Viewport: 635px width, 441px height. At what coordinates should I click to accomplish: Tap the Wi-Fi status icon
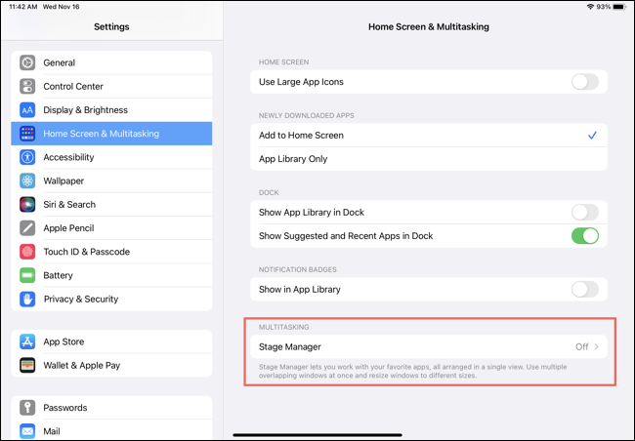coord(590,7)
